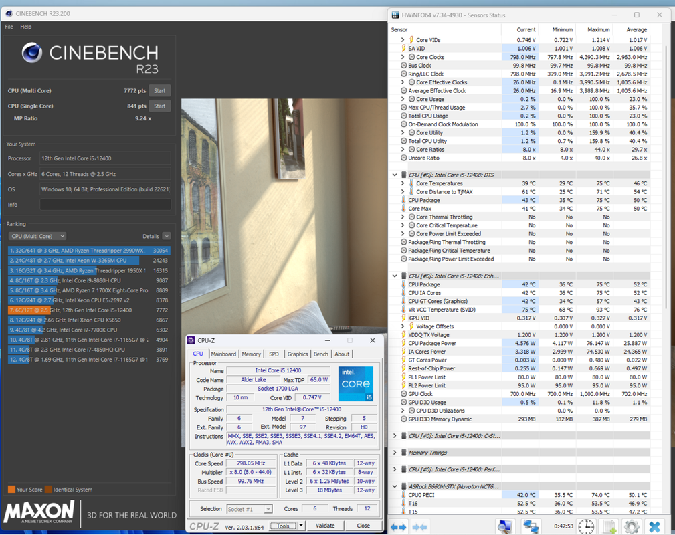Click CPU-Z title bar chip icon
Viewport: 675px width, 535px height.
click(x=191, y=340)
